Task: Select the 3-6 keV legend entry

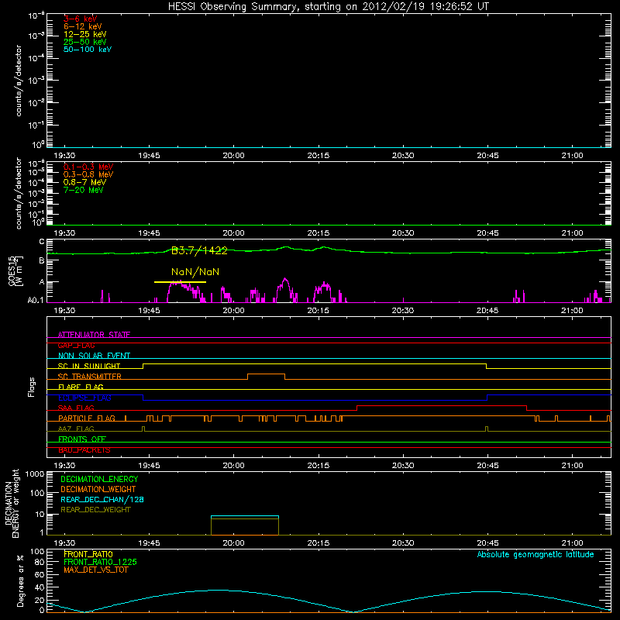Action: [x=81, y=19]
